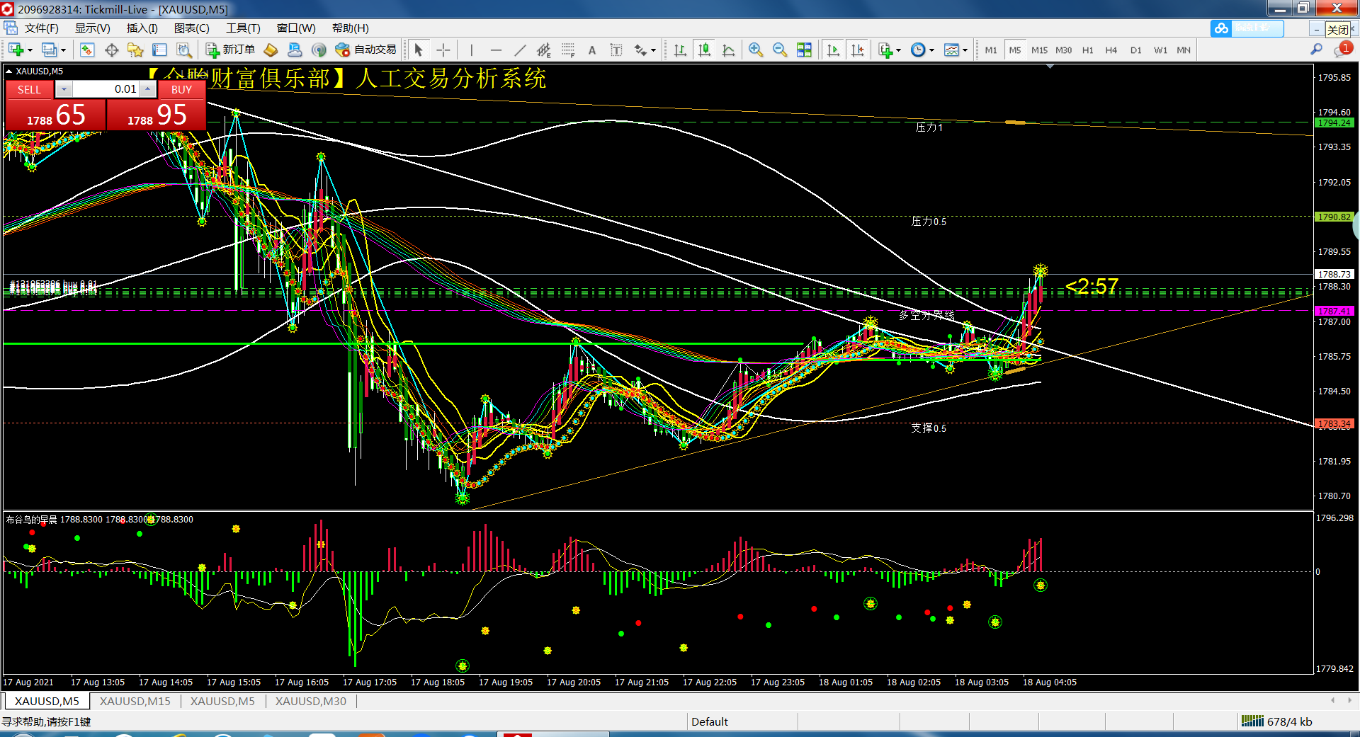1360x737 pixels.
Task: Switch chart to line chart view
Action: click(728, 50)
